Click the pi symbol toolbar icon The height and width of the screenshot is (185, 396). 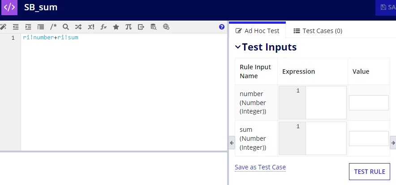coord(129,27)
